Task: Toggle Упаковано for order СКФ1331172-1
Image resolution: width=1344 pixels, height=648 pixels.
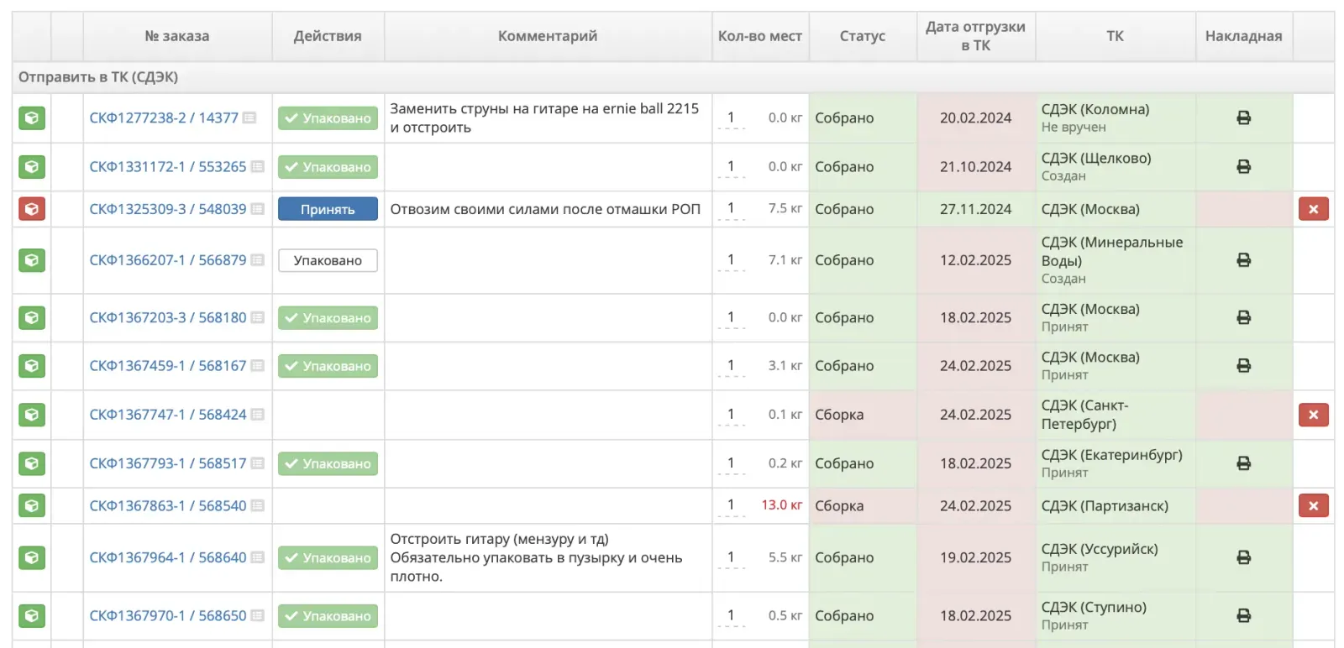Action: coord(328,167)
